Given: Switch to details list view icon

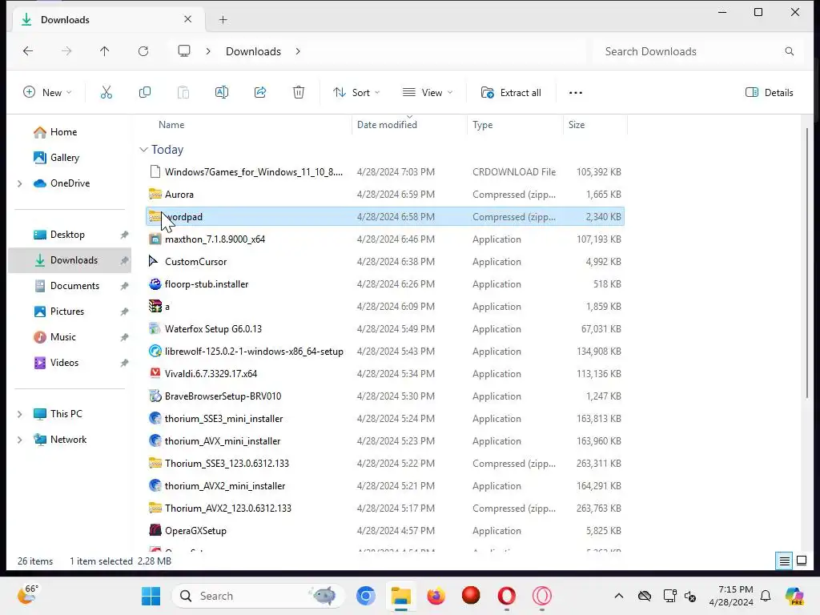Looking at the screenshot, I should coord(785,561).
